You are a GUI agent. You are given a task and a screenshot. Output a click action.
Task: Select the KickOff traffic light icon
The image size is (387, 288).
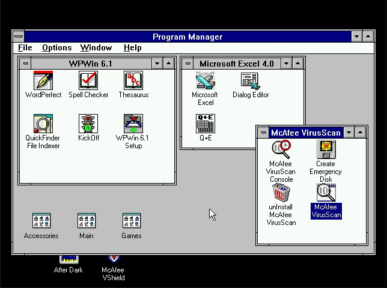(x=88, y=124)
